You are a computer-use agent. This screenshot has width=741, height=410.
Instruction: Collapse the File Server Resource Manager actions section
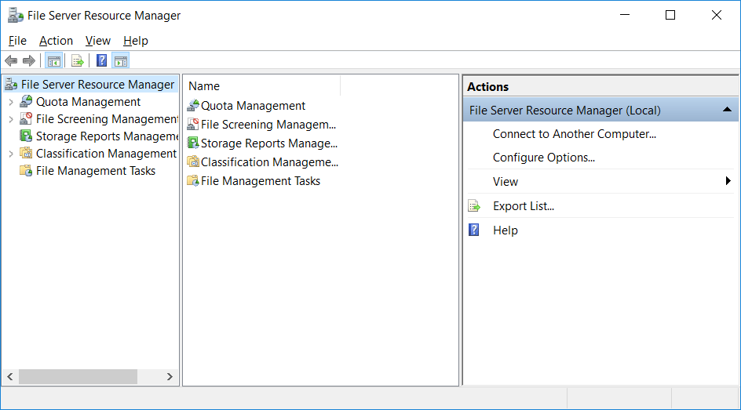pyautogui.click(x=728, y=110)
